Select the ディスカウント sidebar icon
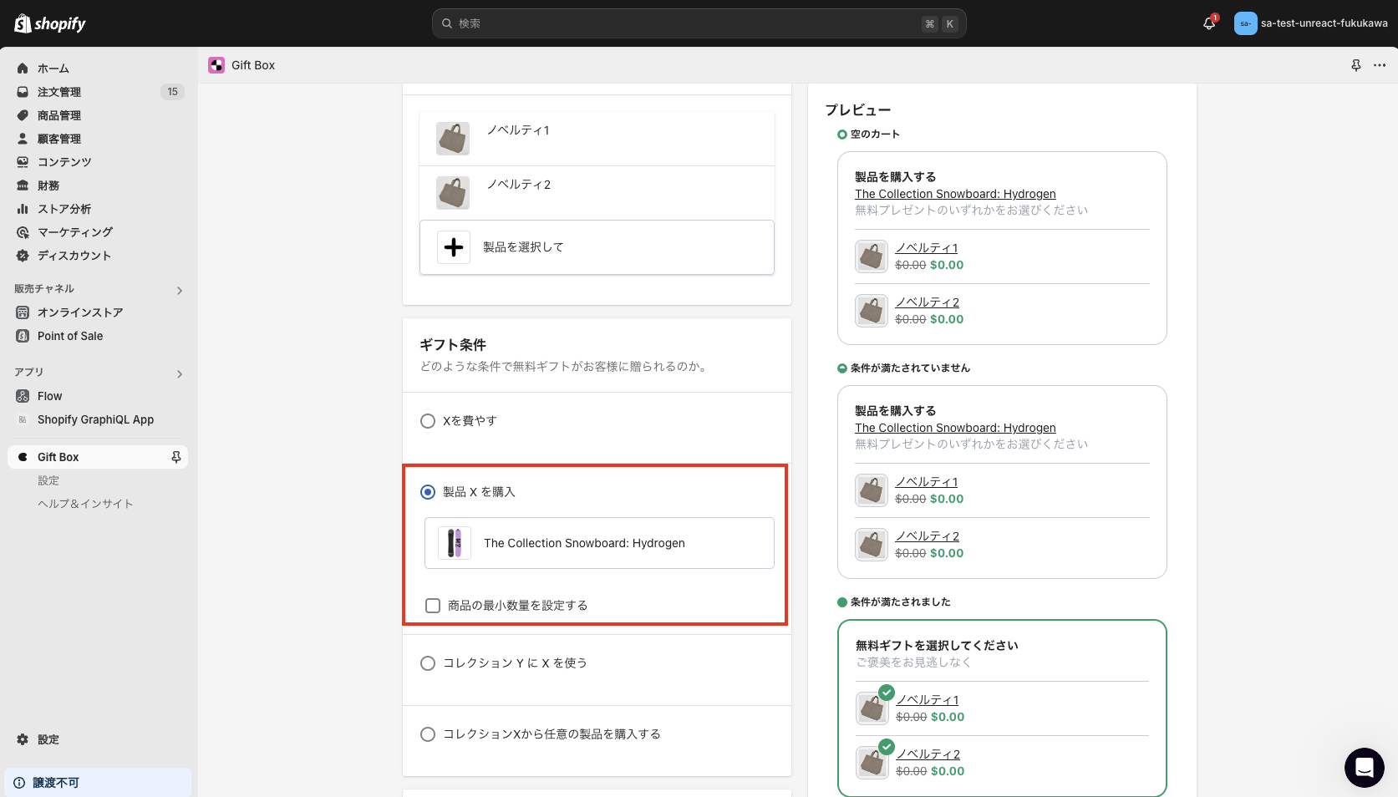Image resolution: width=1398 pixels, height=797 pixels. pyautogui.click(x=22, y=256)
